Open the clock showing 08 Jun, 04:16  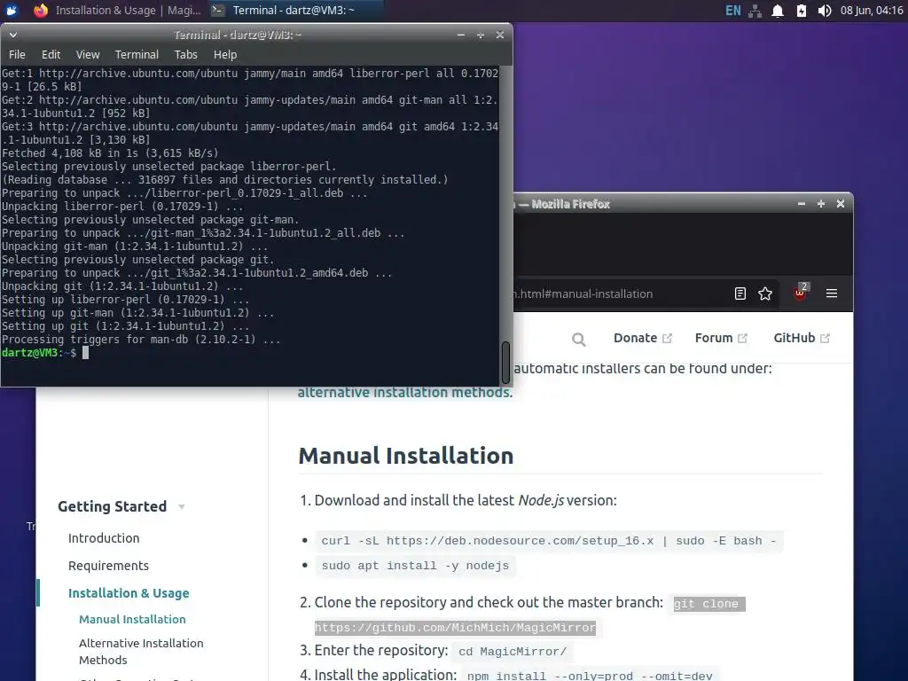pos(872,11)
